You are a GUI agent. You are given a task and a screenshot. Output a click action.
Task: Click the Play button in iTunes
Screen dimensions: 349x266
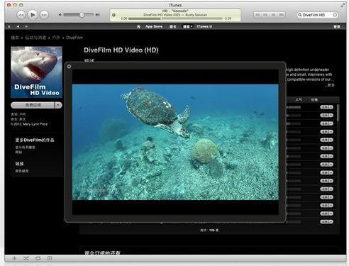(33, 15)
